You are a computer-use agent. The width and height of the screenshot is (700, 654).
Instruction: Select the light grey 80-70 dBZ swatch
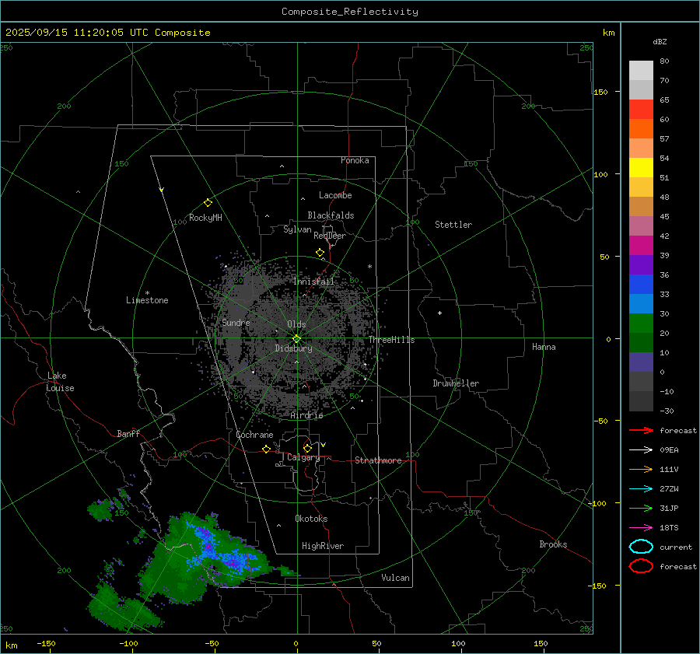[641, 70]
